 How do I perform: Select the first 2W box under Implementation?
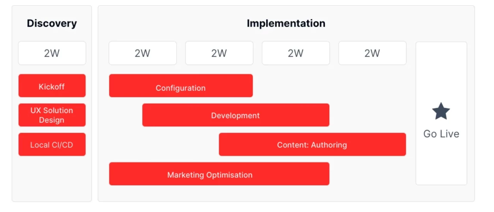pos(143,53)
